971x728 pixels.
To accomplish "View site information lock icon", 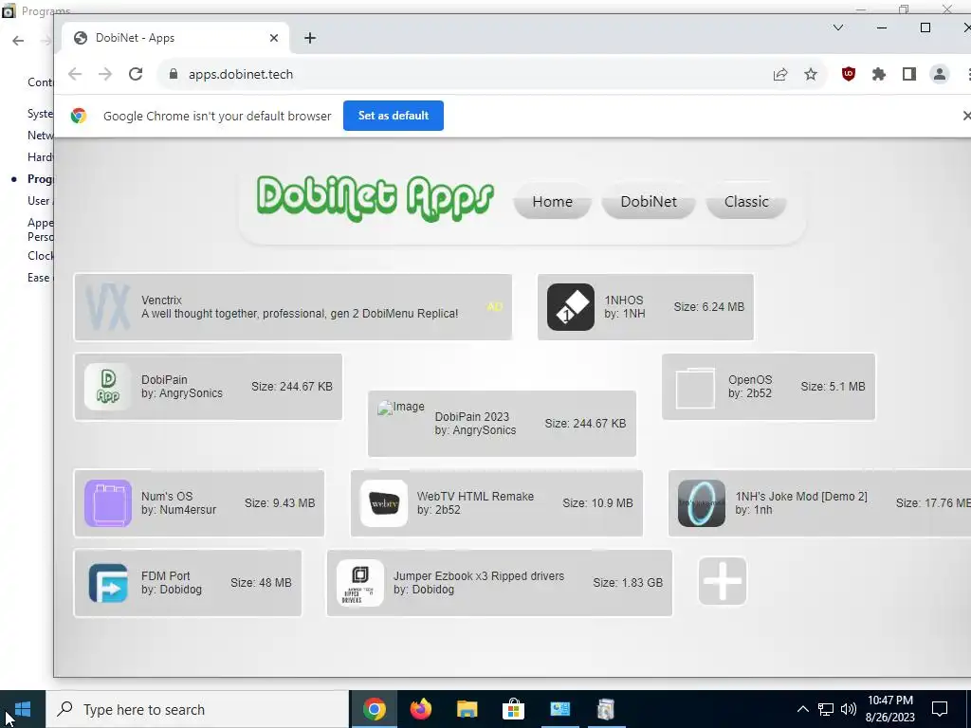I will 174,74.
